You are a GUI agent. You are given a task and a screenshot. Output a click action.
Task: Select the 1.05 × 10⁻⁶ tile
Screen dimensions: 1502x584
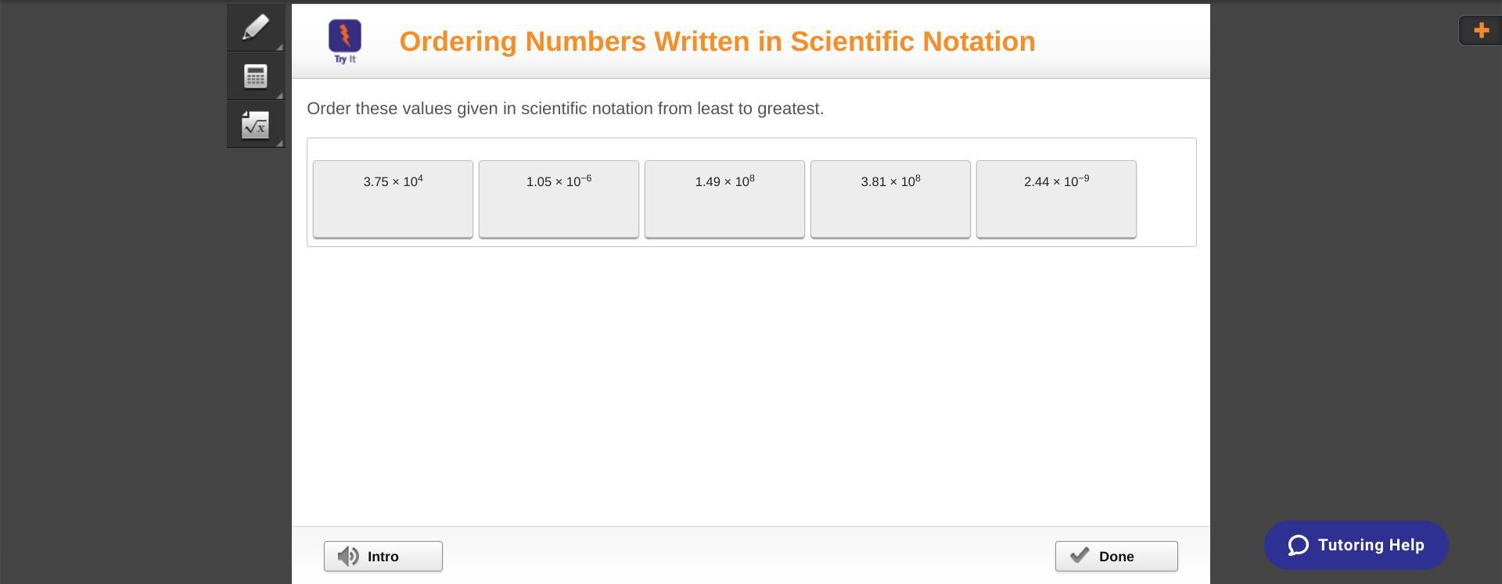(559, 199)
